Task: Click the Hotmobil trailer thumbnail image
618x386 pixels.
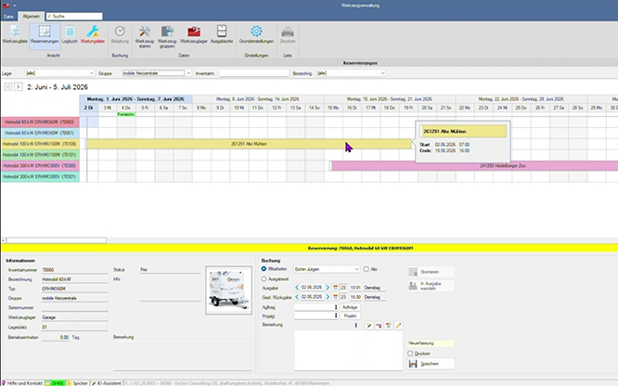Action: 228,290
